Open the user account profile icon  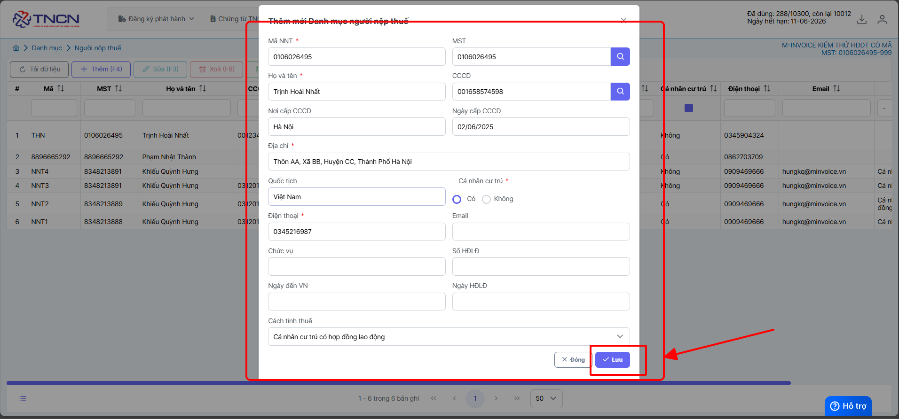(882, 19)
